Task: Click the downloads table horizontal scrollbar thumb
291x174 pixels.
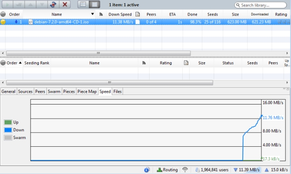Action: pyautogui.click(x=99, y=53)
